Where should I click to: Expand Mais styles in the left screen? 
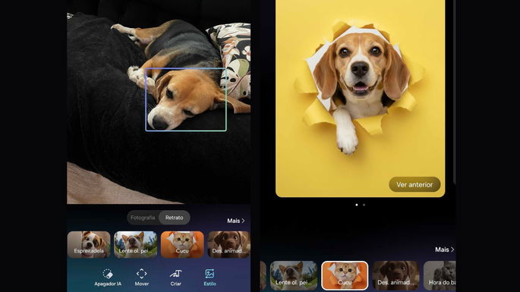coord(236,221)
